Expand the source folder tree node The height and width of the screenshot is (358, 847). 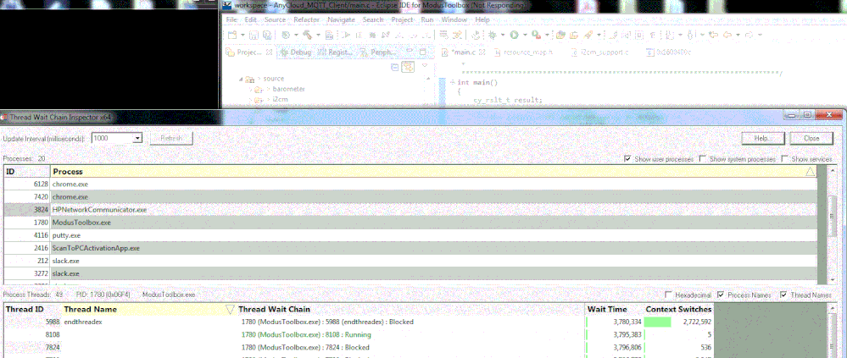click(241, 79)
